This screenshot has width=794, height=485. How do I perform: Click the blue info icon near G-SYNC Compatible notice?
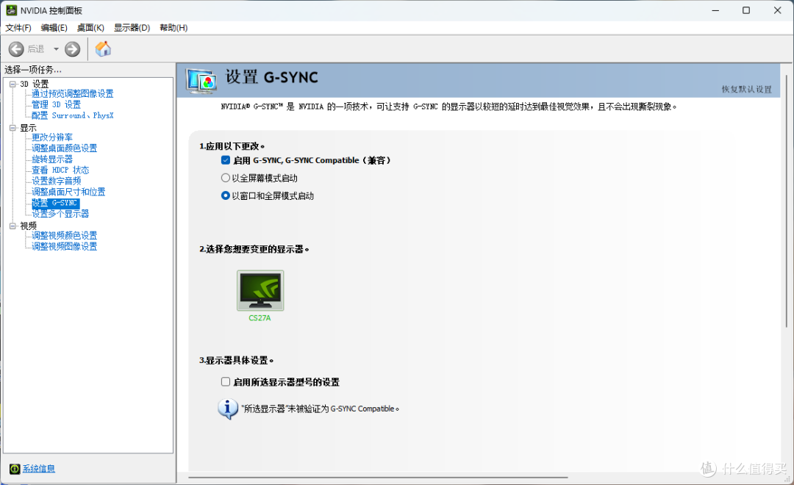(x=228, y=409)
